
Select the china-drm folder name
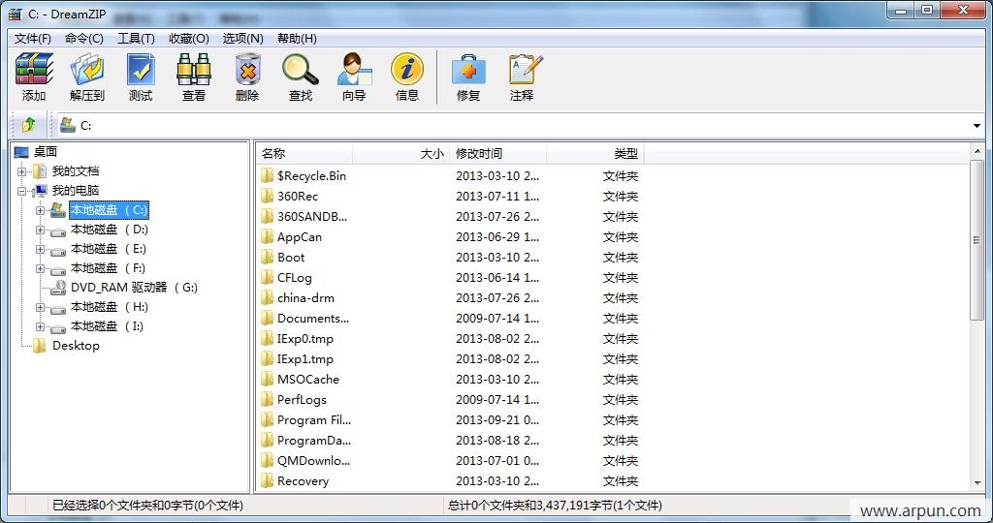[305, 298]
